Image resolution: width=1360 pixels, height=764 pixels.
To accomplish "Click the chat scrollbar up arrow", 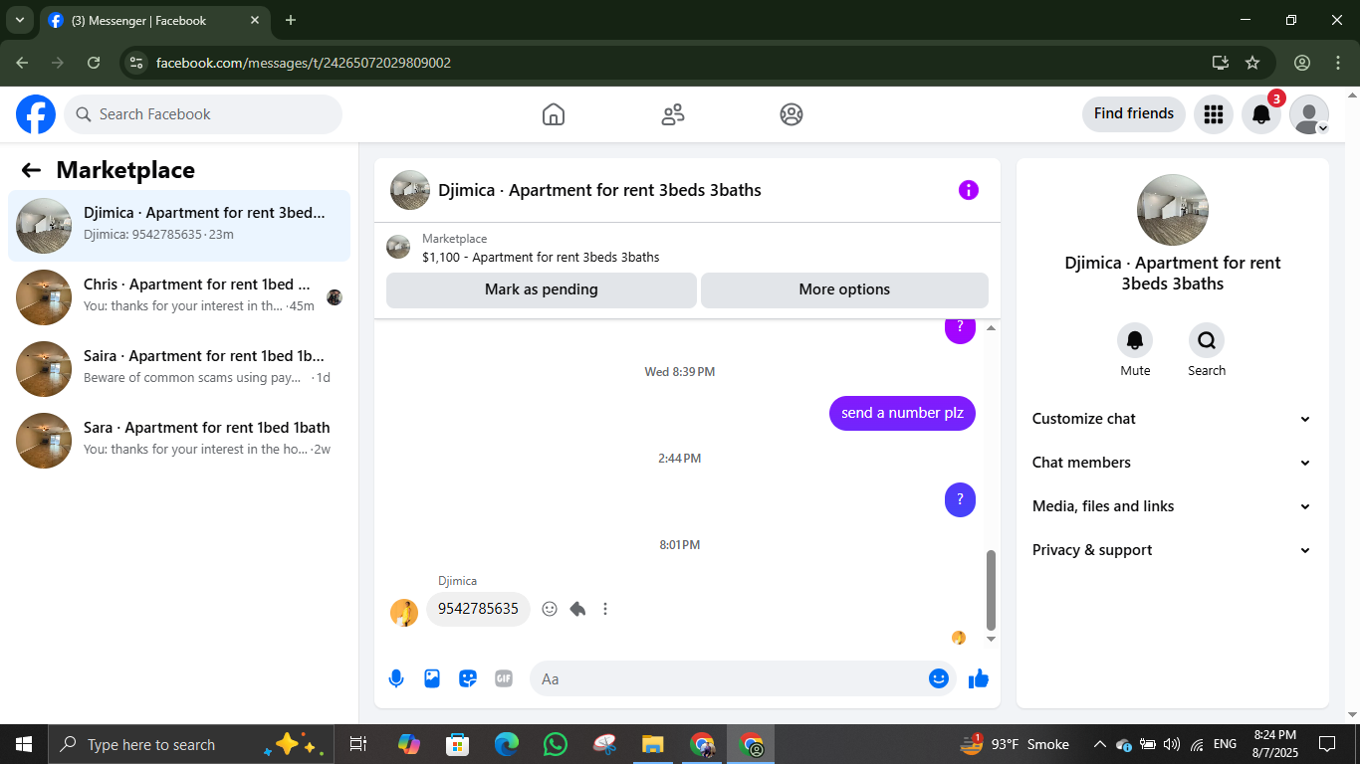I will coord(991,327).
